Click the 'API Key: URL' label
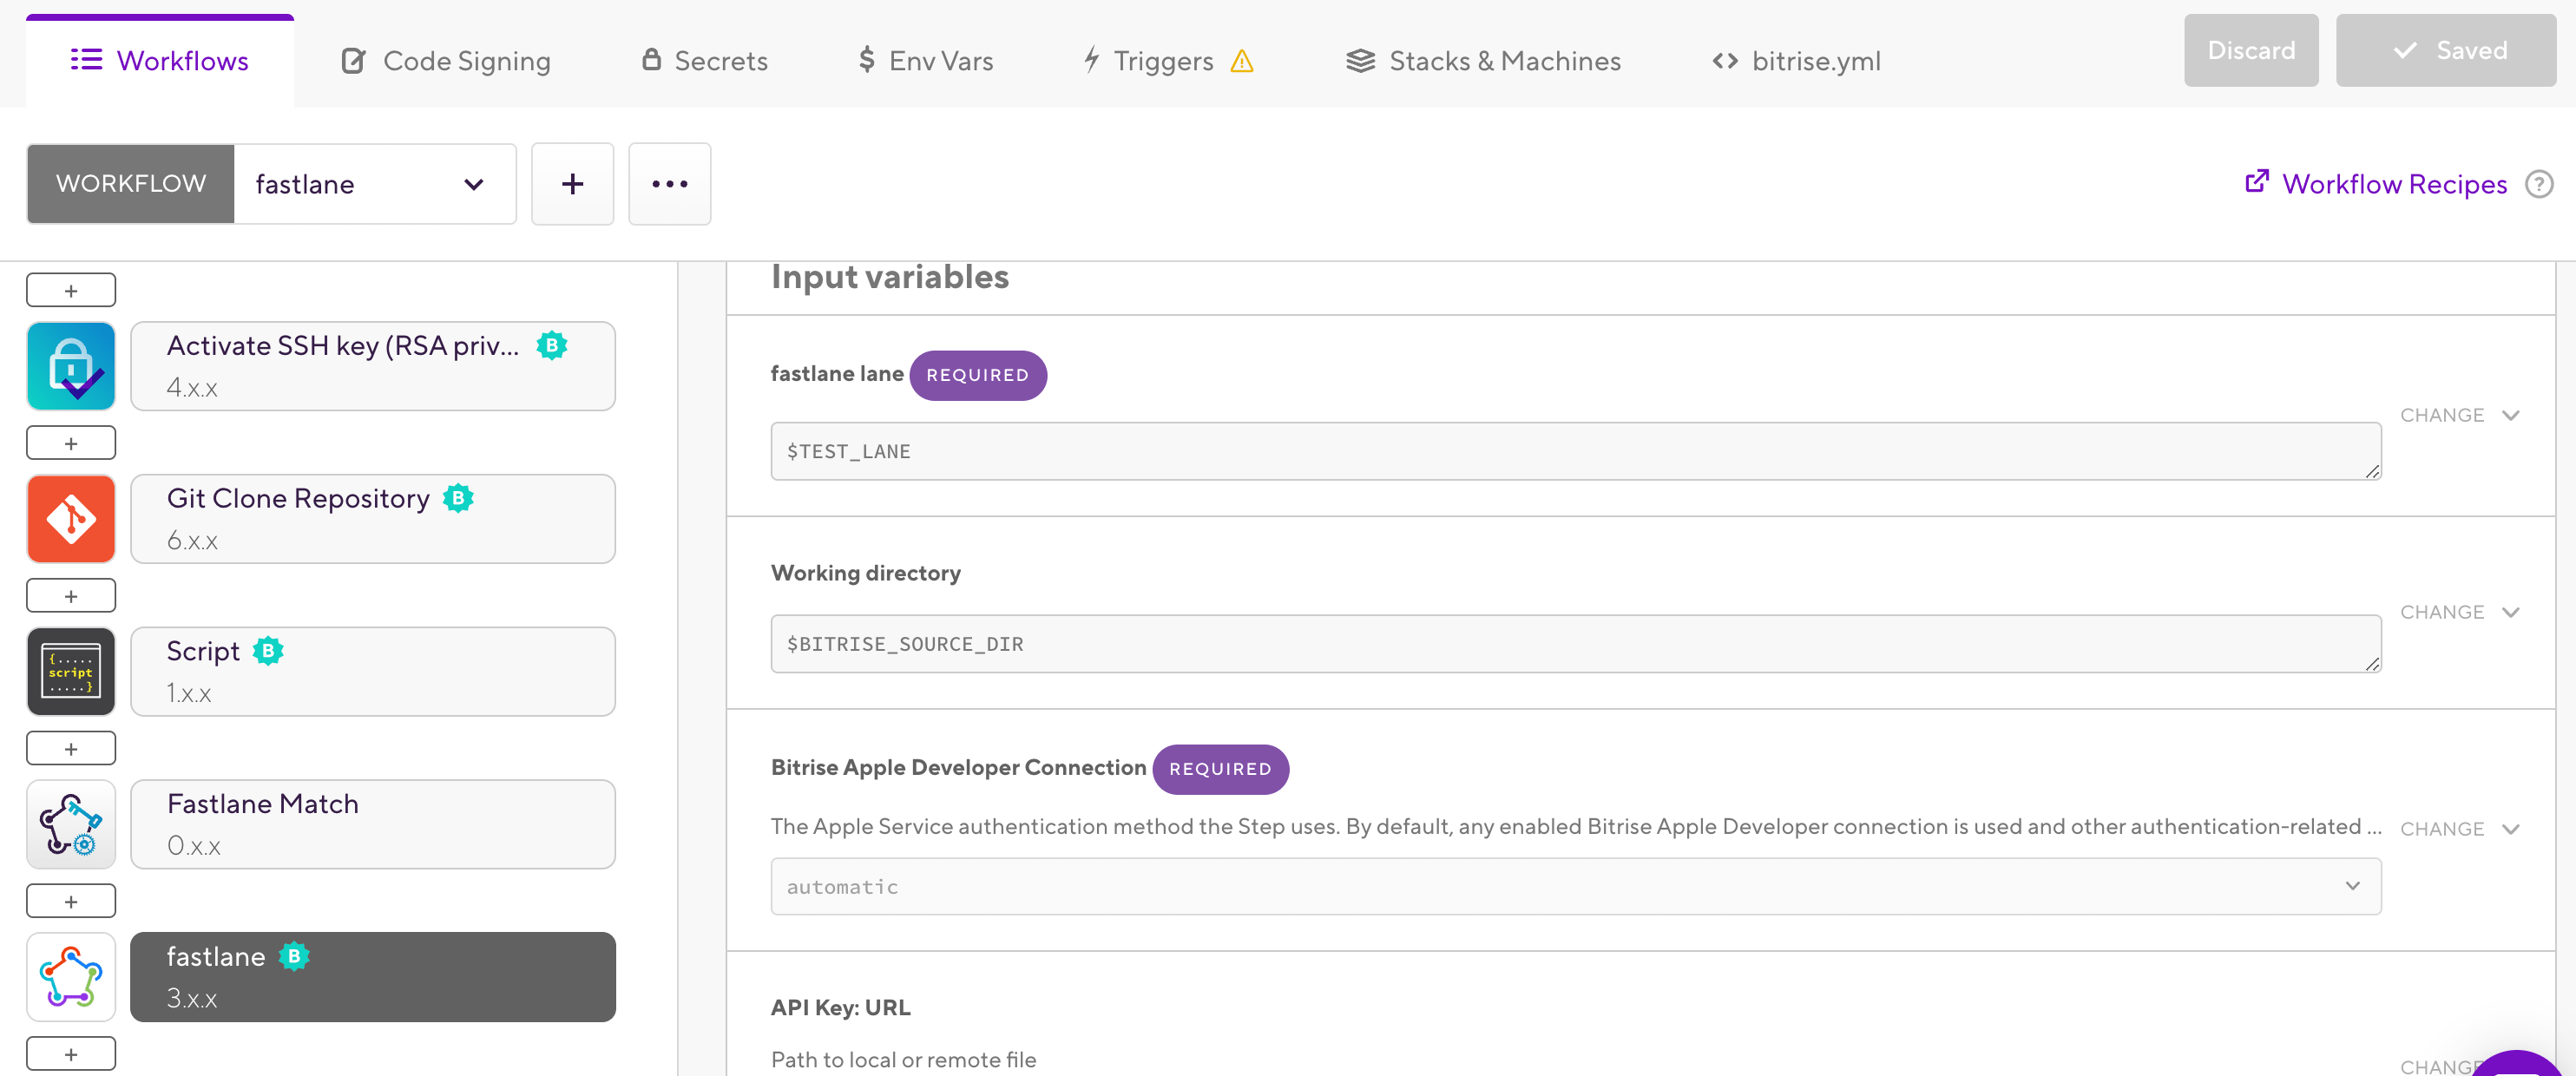 point(840,1008)
